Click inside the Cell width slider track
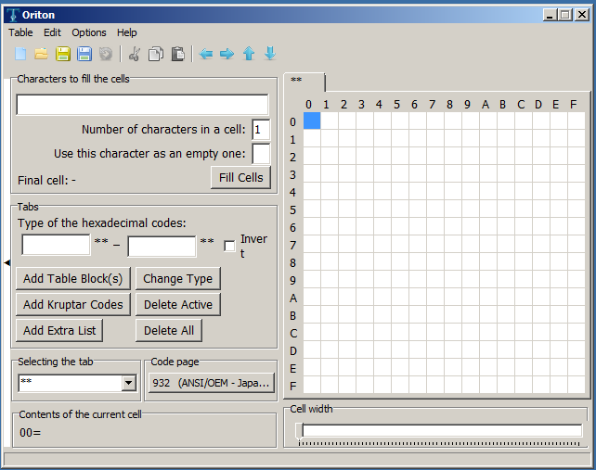596x470 pixels. click(442, 431)
